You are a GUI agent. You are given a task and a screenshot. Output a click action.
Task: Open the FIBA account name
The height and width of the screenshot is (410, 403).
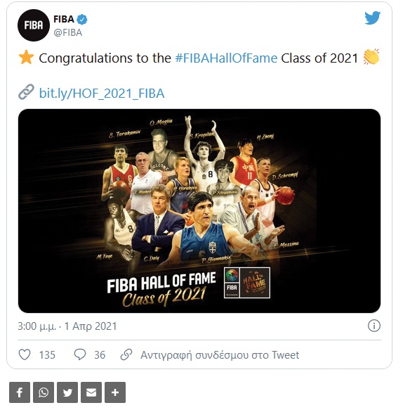tap(64, 19)
